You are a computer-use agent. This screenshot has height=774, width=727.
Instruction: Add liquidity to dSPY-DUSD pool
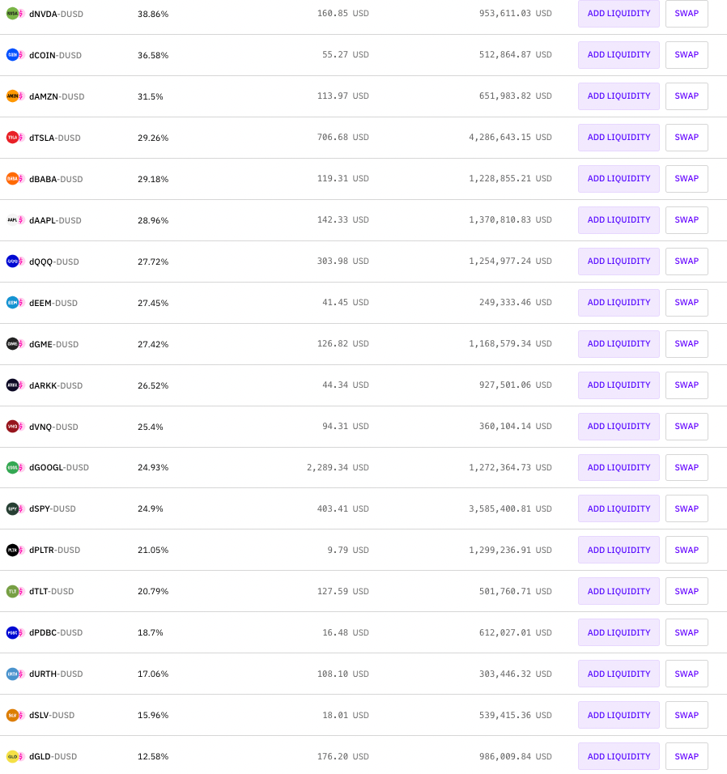pyautogui.click(x=619, y=508)
